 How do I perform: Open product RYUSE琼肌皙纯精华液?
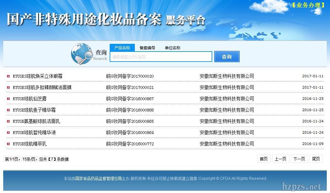(x=34, y=133)
